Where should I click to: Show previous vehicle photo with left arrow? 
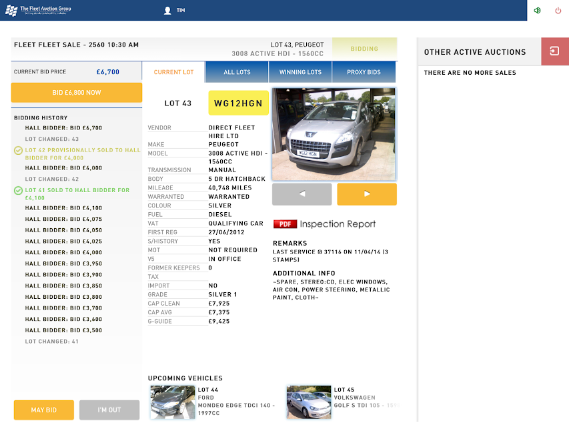coord(302,194)
